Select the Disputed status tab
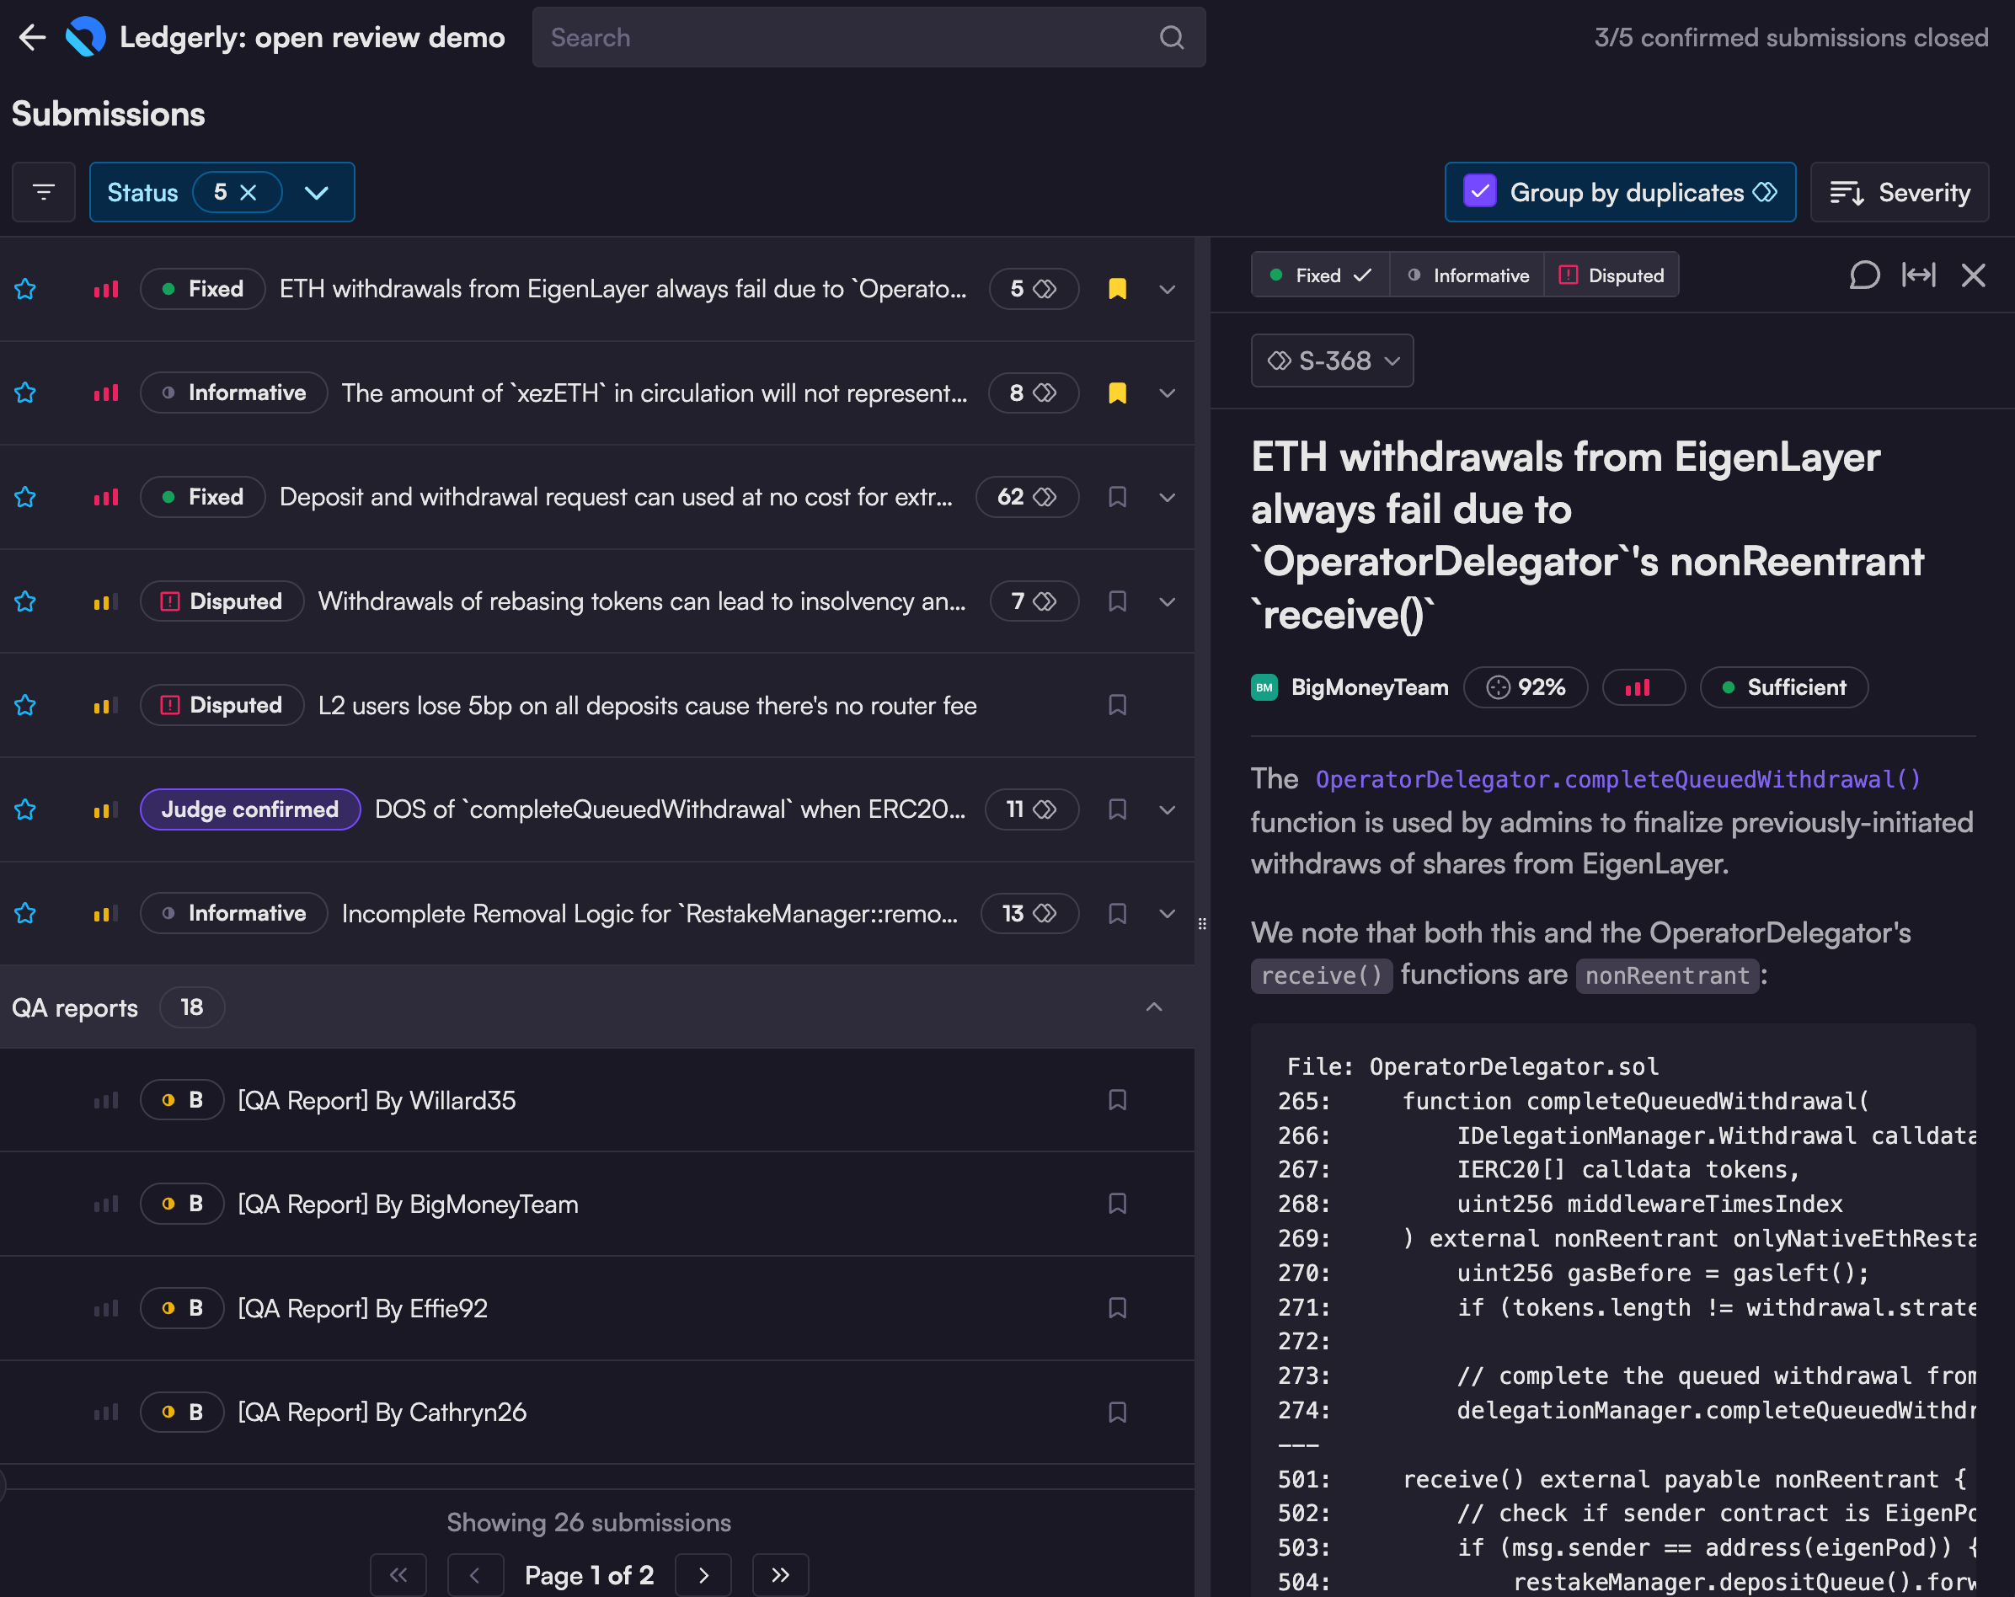The width and height of the screenshot is (2015, 1597). click(1611, 275)
